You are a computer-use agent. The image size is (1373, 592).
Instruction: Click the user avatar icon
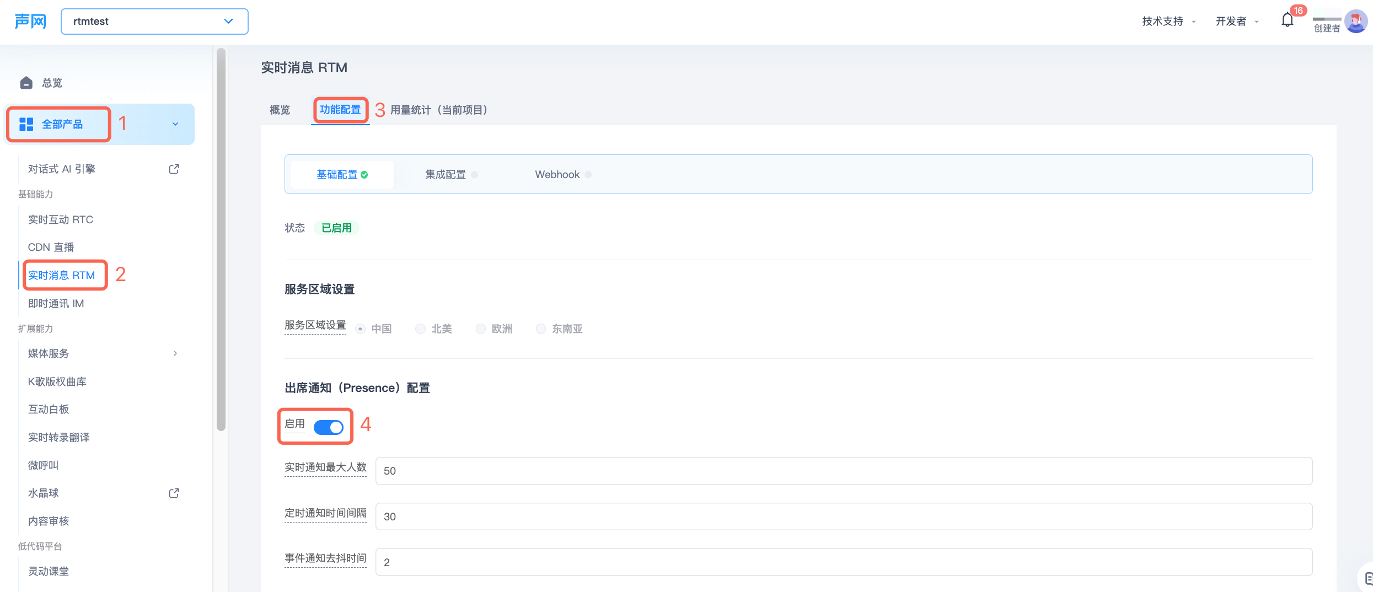point(1355,21)
